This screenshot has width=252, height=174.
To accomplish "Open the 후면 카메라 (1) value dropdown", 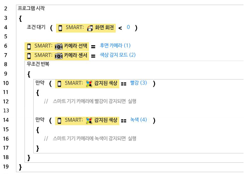I will coord(115,46).
